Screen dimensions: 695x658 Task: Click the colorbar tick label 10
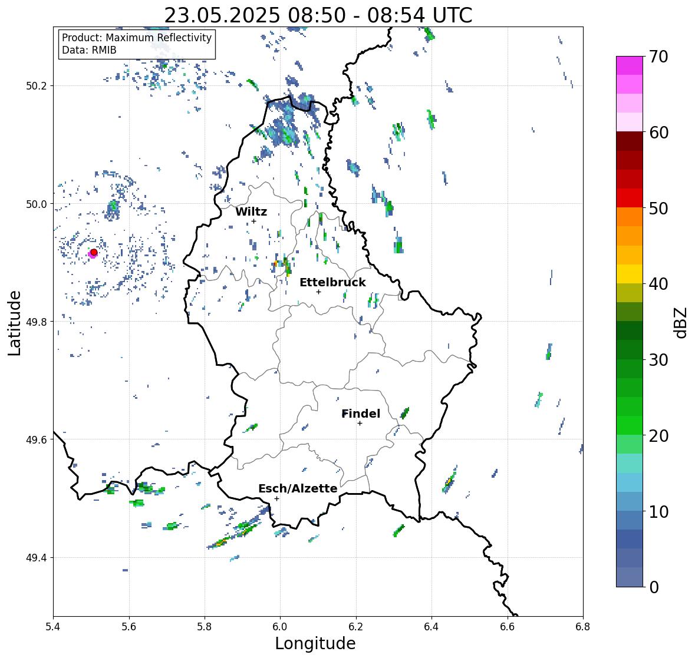point(658,511)
